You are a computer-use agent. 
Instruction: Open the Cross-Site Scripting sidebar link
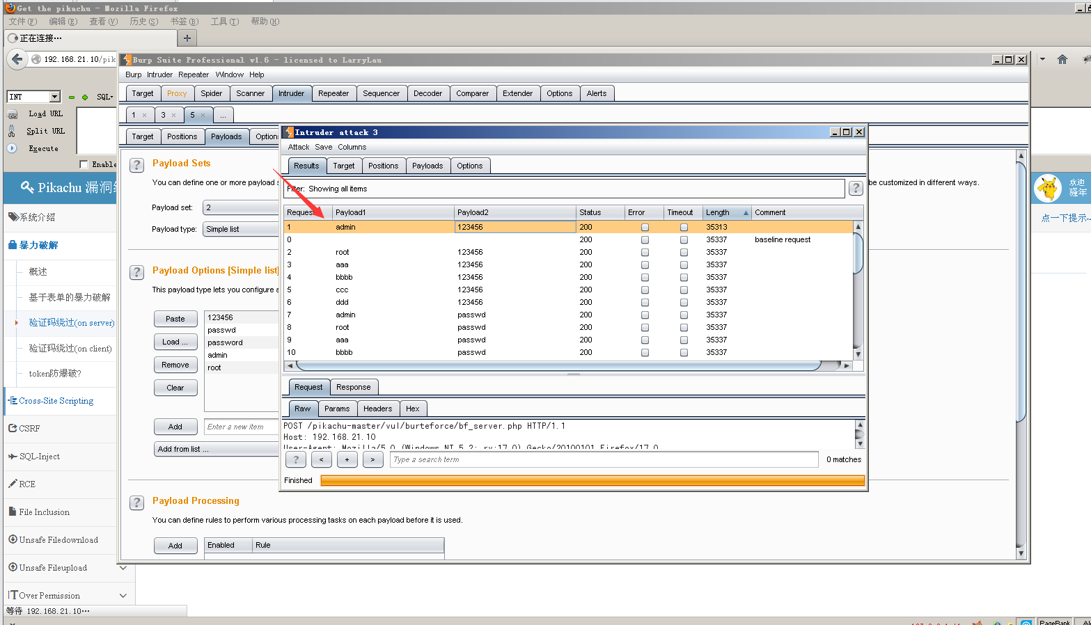(56, 401)
